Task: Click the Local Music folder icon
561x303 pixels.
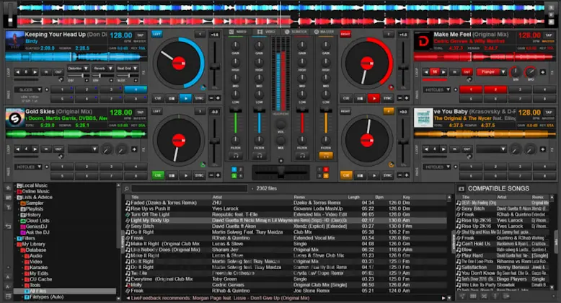Action: tap(19, 186)
